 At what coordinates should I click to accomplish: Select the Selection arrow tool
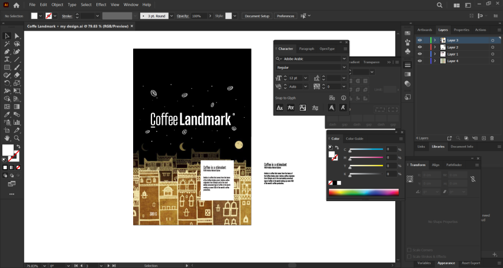tap(7, 36)
